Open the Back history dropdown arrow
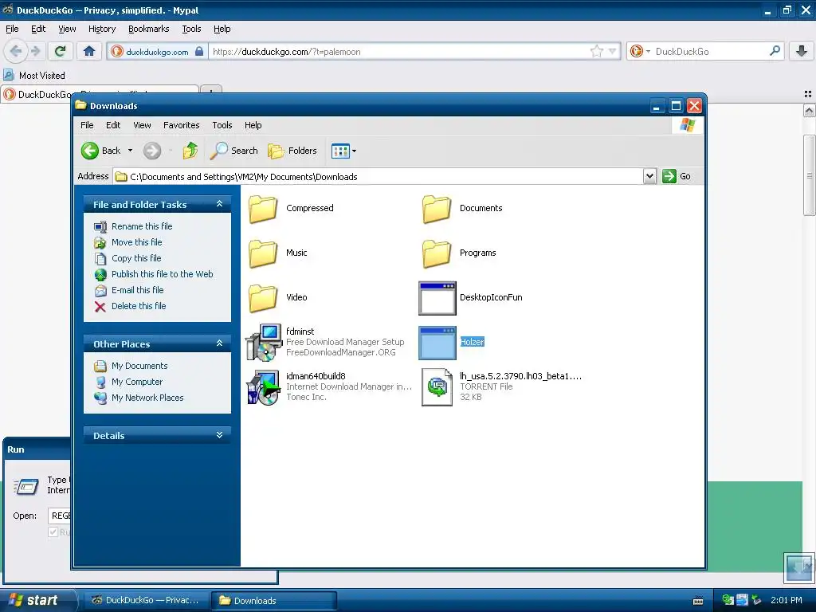Screen dimensions: 816x612 pyautogui.click(x=130, y=151)
